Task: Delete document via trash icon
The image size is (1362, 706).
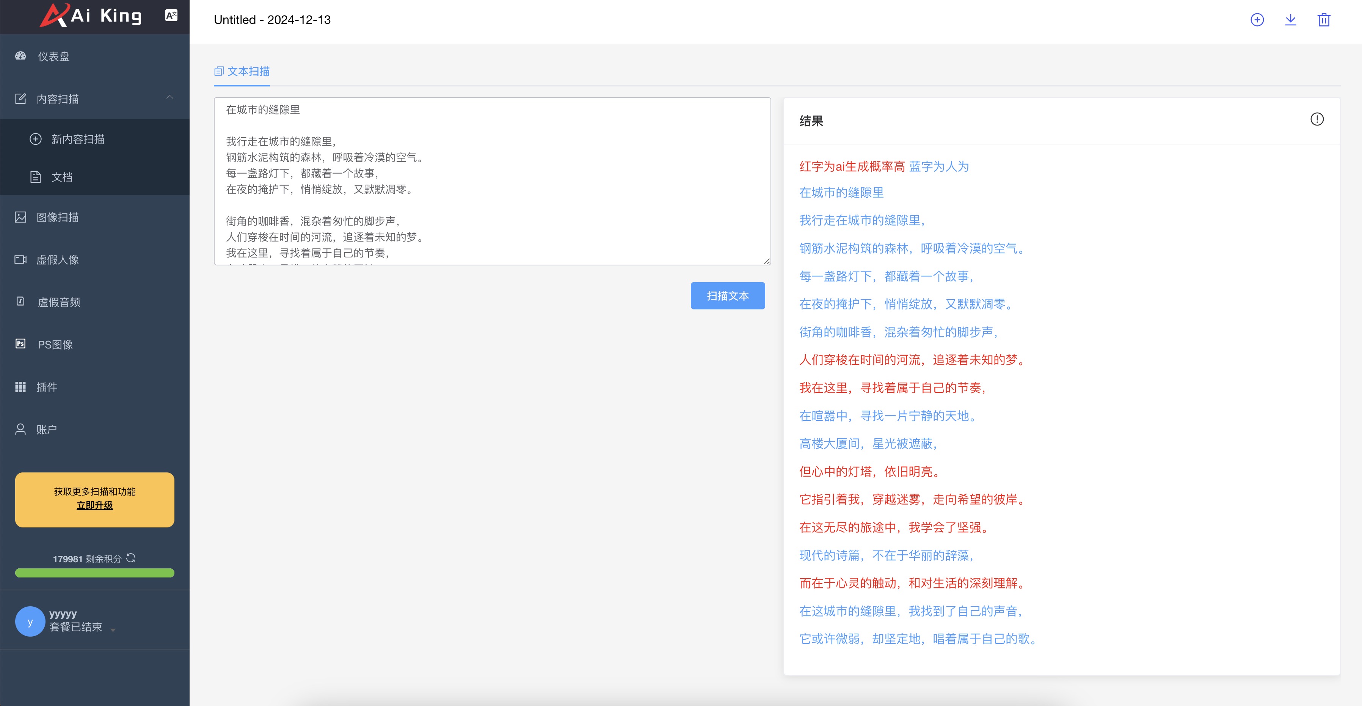Action: click(1323, 20)
